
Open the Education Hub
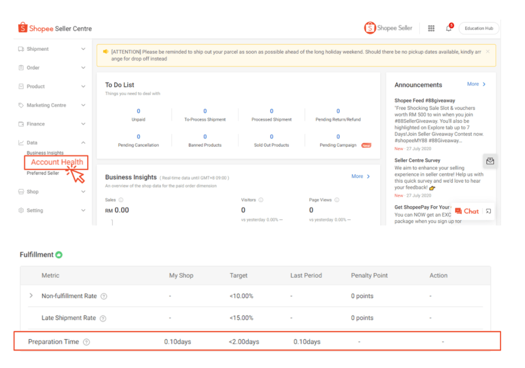click(479, 29)
